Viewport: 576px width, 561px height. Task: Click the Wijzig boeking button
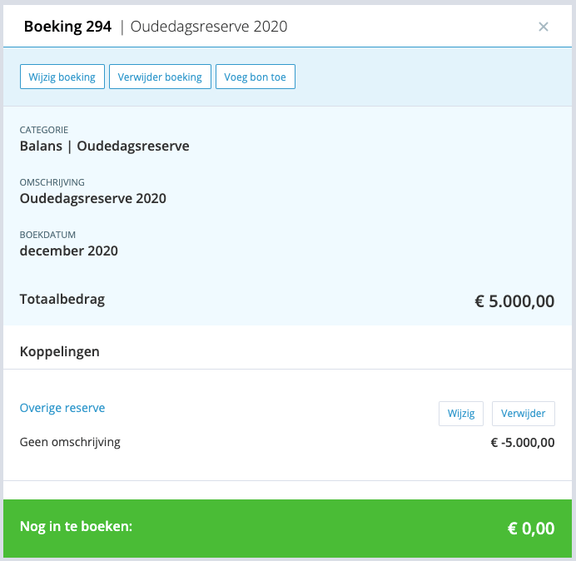click(x=62, y=77)
